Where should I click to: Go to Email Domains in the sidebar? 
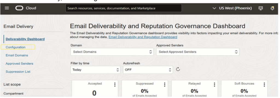[17, 55]
